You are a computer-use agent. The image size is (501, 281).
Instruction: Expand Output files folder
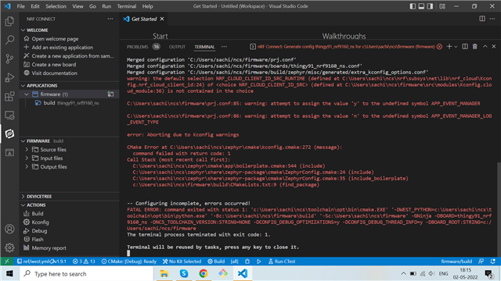(27, 166)
